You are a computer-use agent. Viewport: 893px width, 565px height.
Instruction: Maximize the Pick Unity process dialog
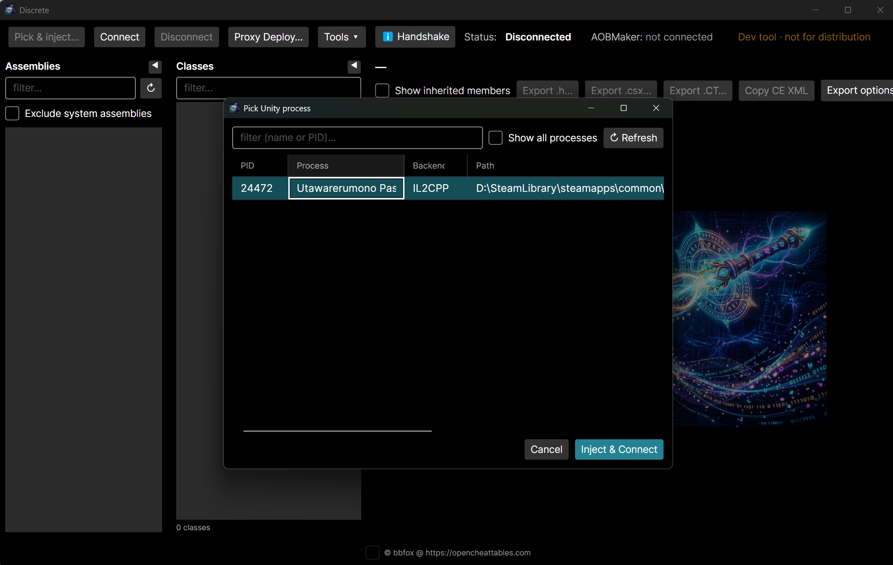[x=623, y=108]
